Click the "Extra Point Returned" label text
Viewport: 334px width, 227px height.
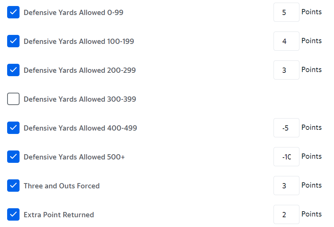(x=59, y=215)
